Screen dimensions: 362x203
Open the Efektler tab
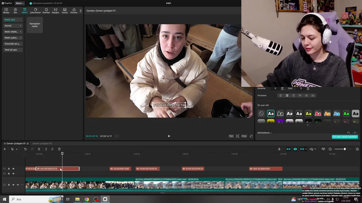pos(46,11)
